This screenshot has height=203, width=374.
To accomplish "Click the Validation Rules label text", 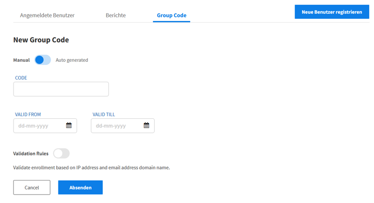I will [x=31, y=153].
